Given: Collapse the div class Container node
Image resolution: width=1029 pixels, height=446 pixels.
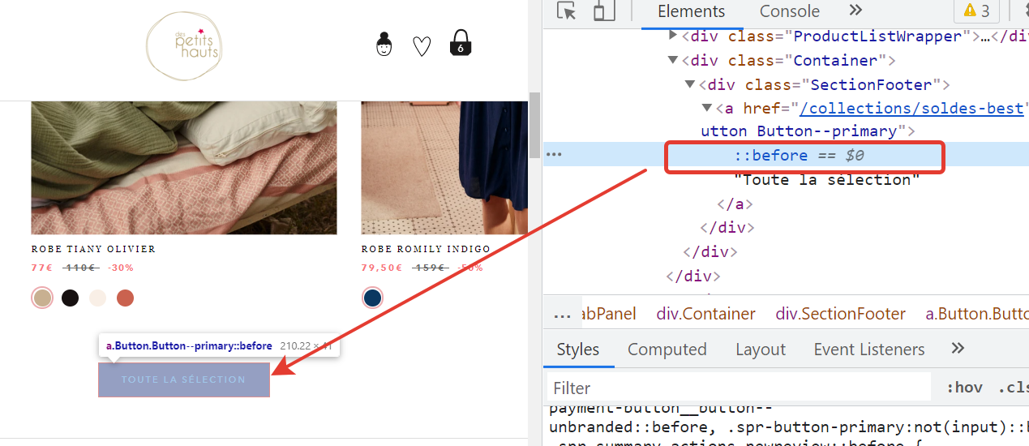Looking at the screenshot, I should click(x=672, y=60).
